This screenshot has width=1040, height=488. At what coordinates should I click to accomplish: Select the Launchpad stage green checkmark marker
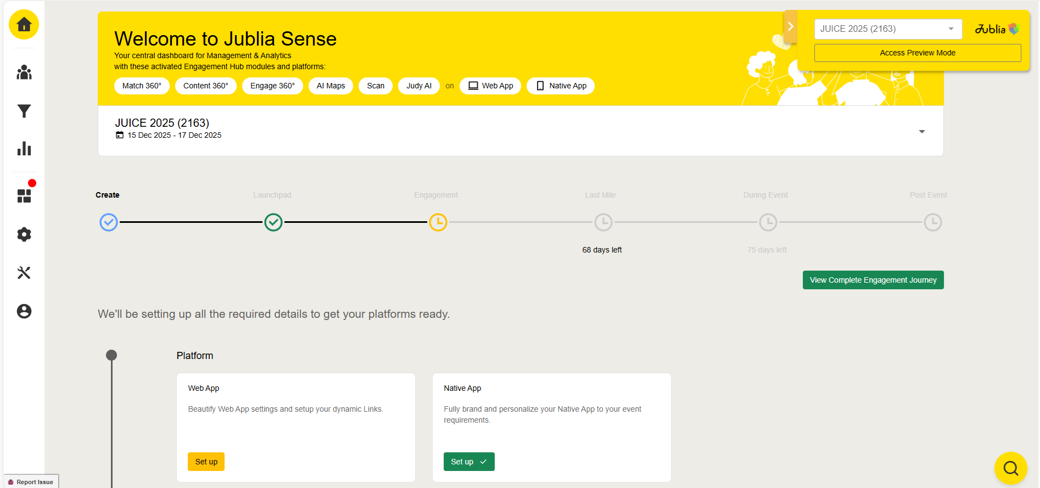point(273,222)
